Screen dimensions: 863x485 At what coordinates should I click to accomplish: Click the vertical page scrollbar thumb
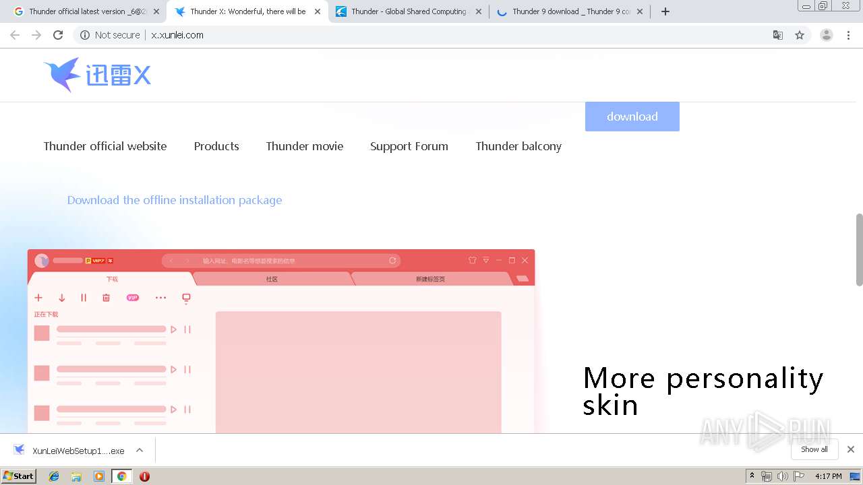(x=859, y=250)
